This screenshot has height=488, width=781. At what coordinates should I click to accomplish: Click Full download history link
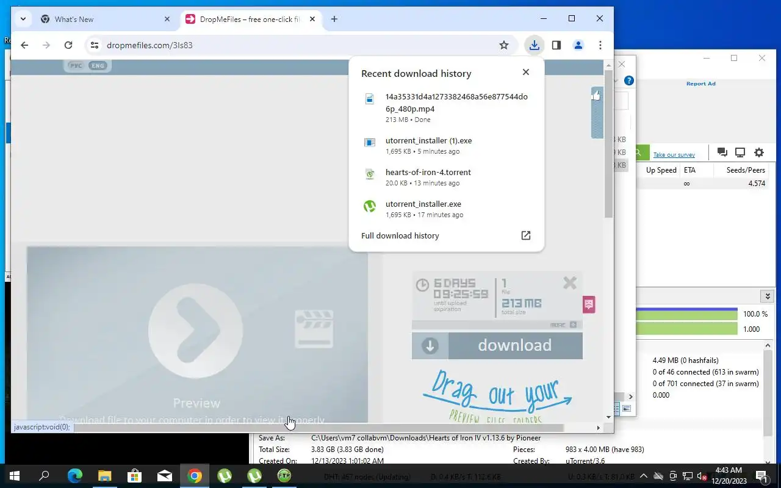click(400, 235)
